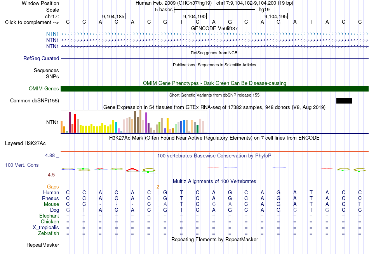Image resolution: width=369 pixels, height=254 pixels.
Task: Click the NTN1 label beside GTEx bar chart
Action: pyautogui.click(x=52, y=122)
